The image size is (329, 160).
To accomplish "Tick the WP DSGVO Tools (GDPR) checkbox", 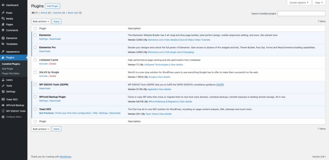I will pos(35,85).
